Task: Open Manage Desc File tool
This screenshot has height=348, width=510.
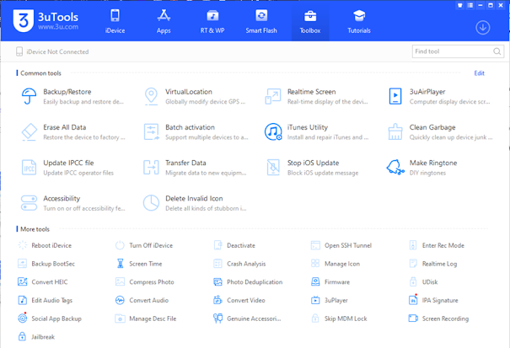Action: click(146, 319)
